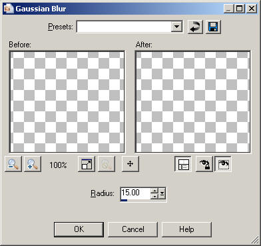The image size is (261, 246).
Task: Click the Gaussian Blur title bar icon
Action: tap(9, 9)
